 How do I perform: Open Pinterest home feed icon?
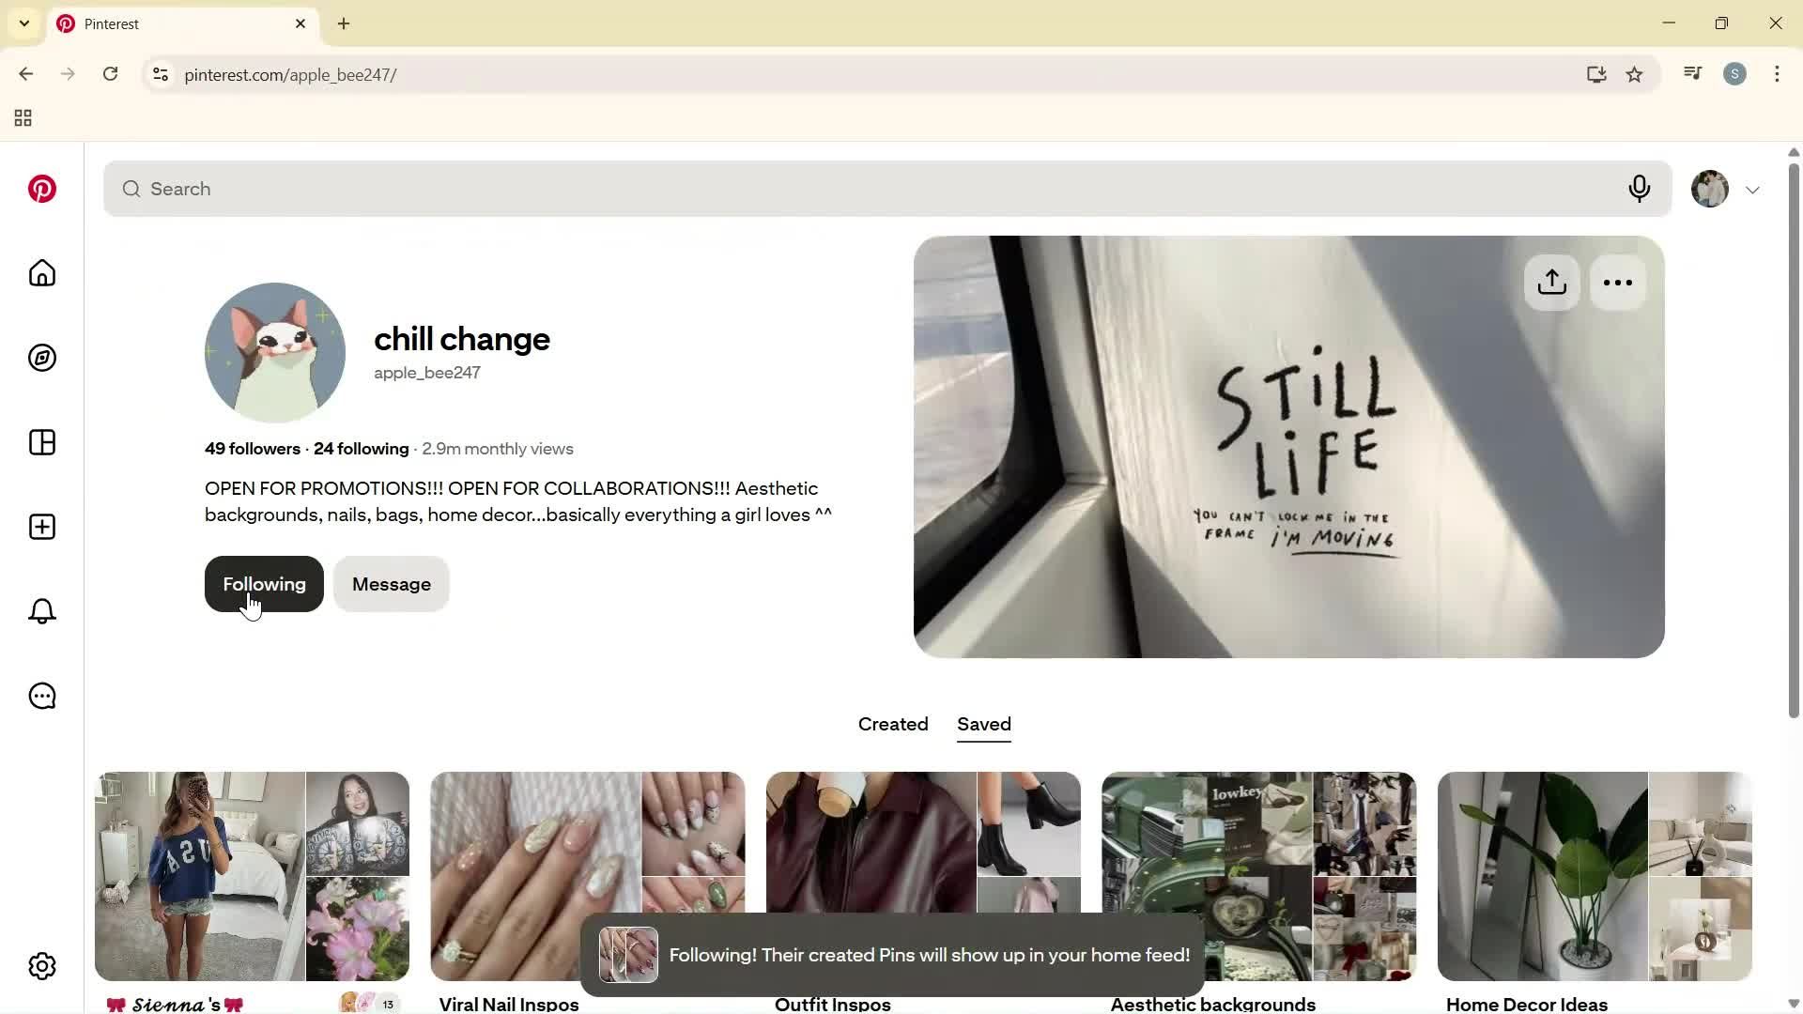tap(42, 273)
